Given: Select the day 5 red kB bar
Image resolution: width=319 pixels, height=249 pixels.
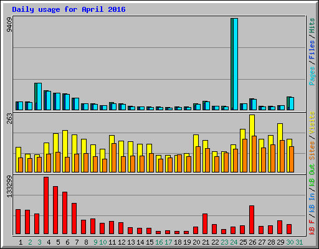Looking at the screenshot, I should point(55,210).
